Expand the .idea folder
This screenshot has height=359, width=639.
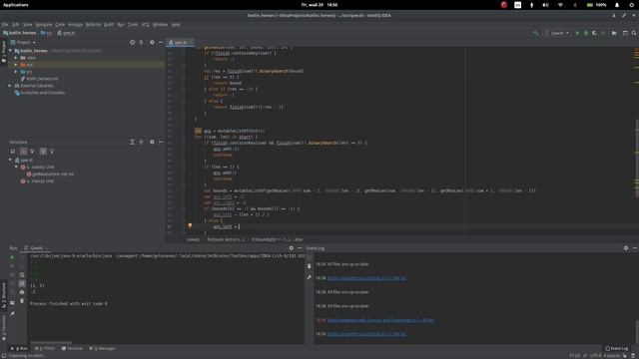[x=16, y=58]
